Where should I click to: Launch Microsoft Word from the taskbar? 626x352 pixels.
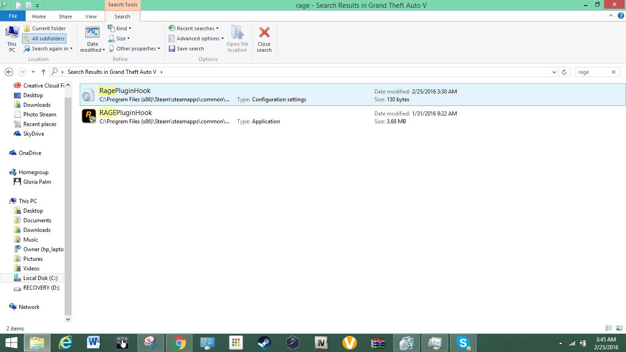tap(93, 343)
